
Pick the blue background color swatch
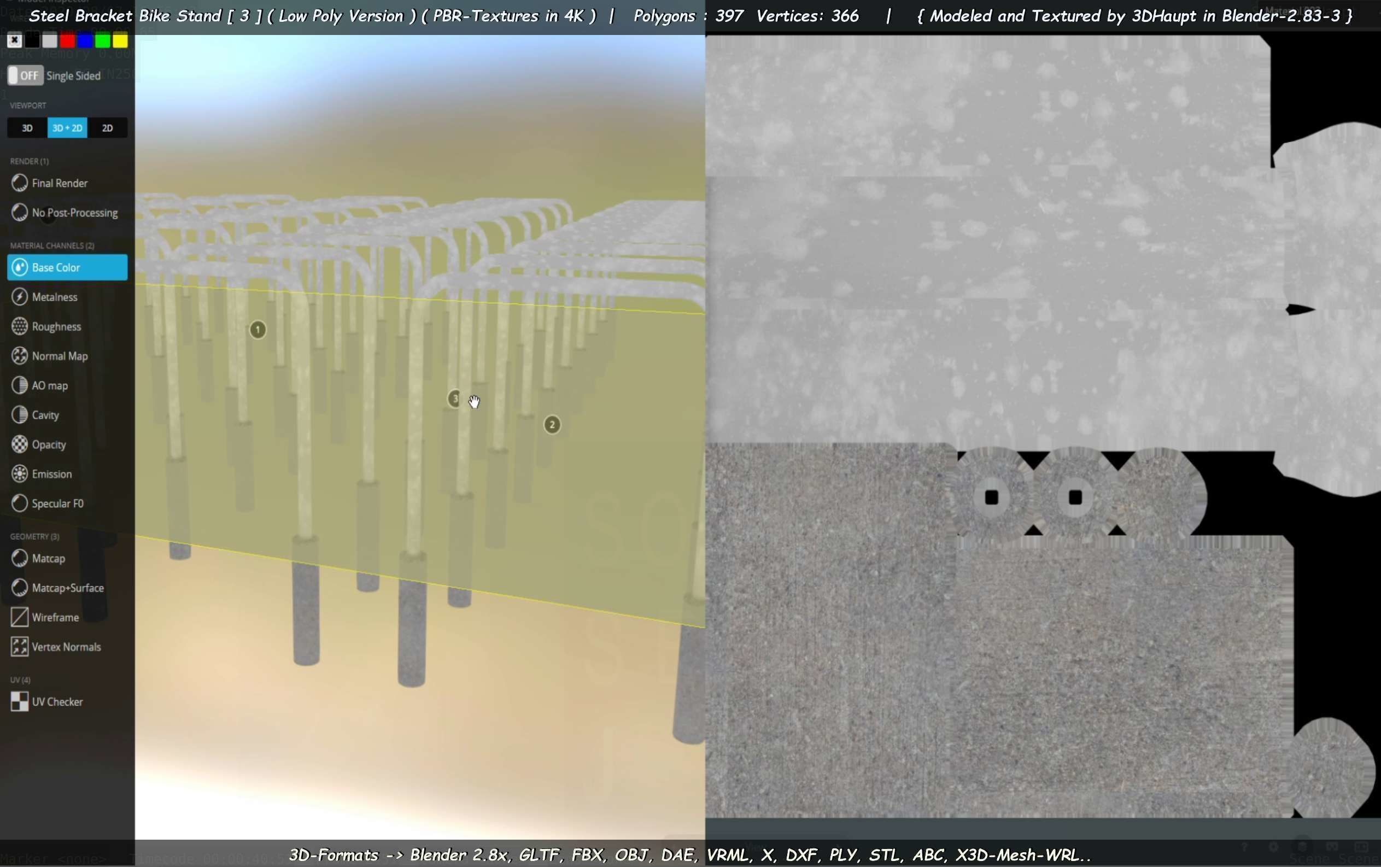pos(85,40)
